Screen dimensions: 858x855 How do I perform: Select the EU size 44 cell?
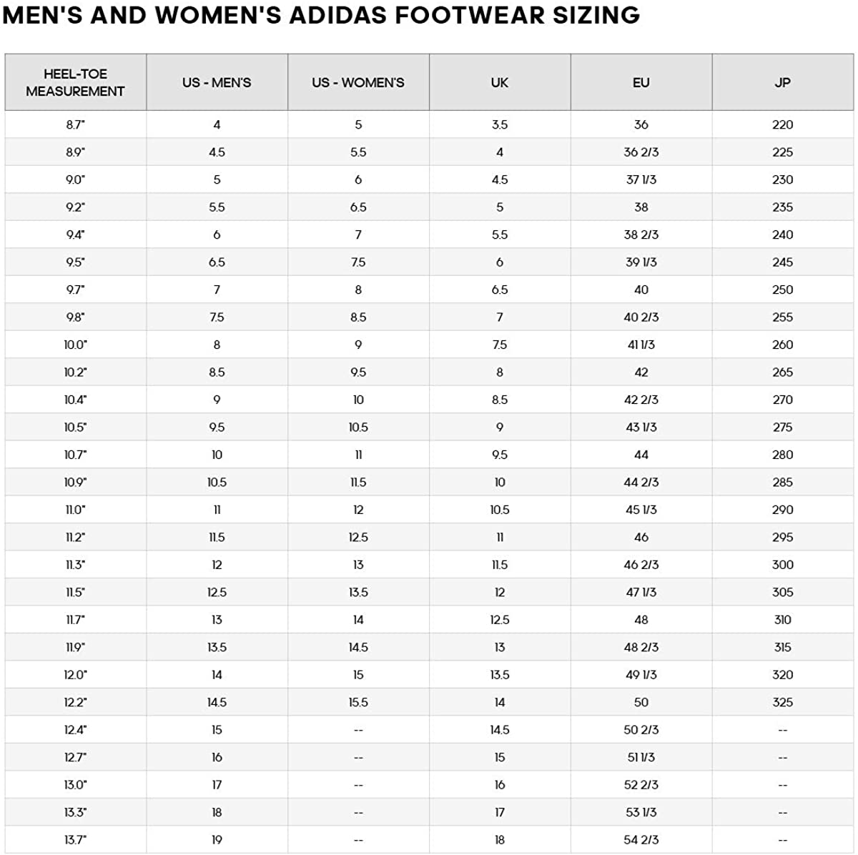click(x=641, y=455)
